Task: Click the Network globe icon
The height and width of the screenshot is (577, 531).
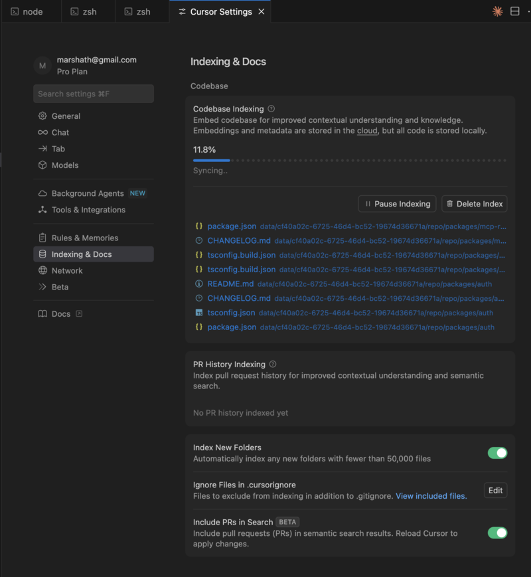Action: [42, 270]
